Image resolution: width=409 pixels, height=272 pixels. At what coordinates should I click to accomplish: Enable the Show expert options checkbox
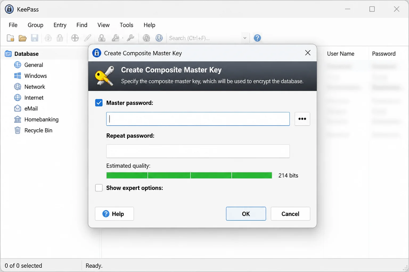pos(99,188)
